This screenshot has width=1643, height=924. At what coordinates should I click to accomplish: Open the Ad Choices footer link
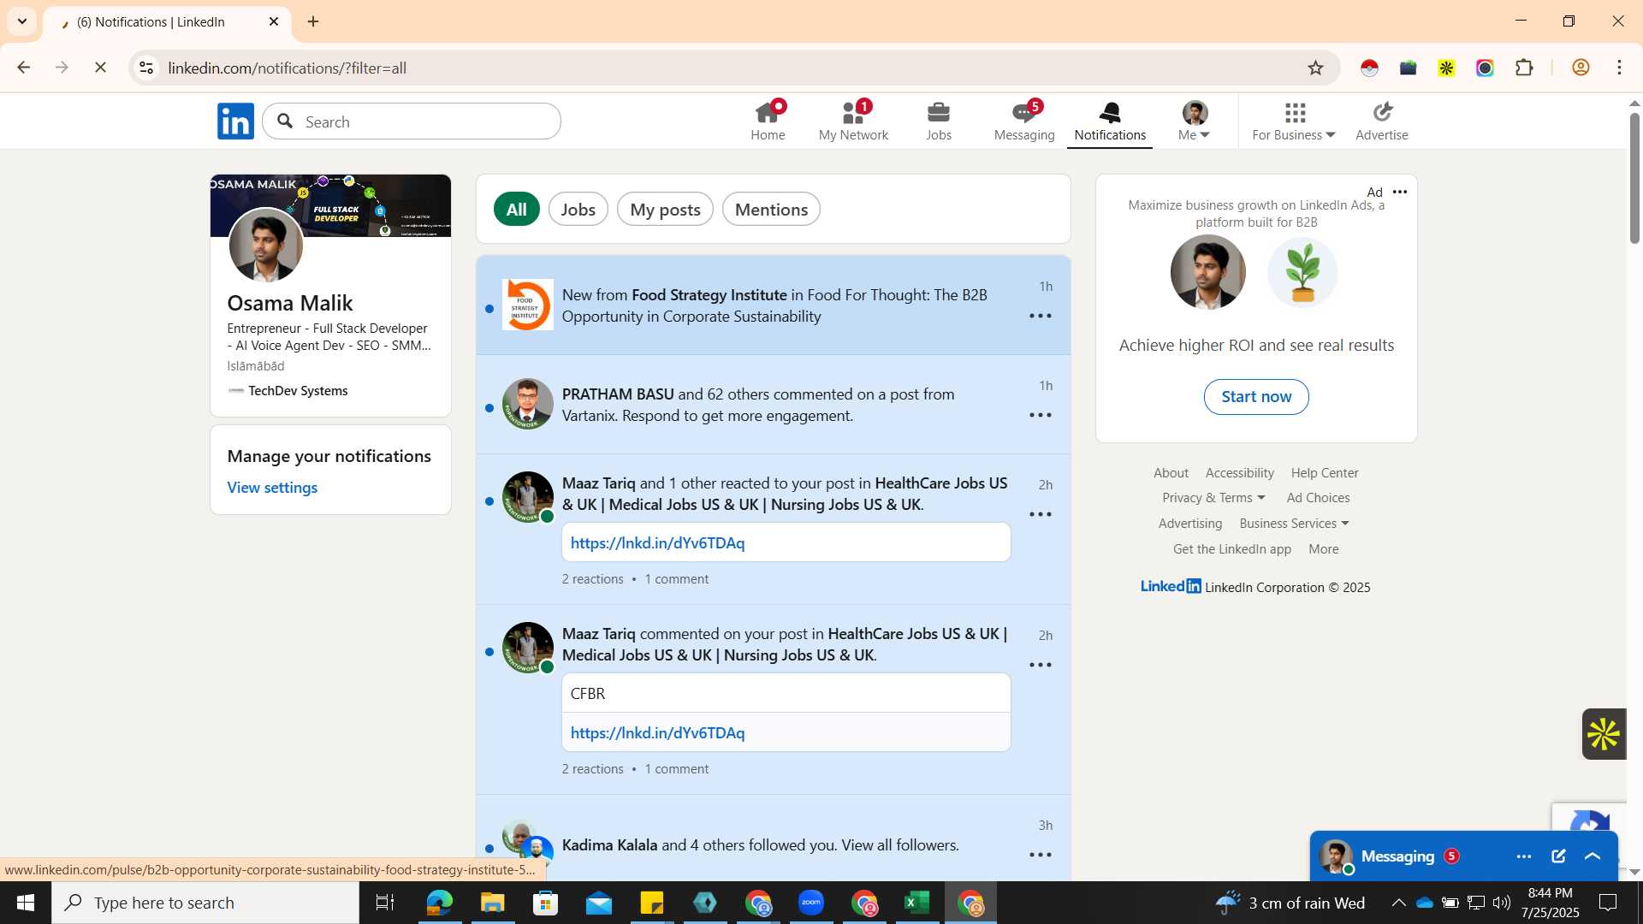tap(1318, 498)
